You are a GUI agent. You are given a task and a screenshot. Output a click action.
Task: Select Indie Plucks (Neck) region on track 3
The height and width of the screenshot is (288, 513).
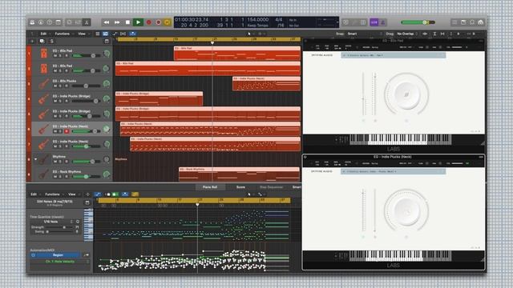266,83
